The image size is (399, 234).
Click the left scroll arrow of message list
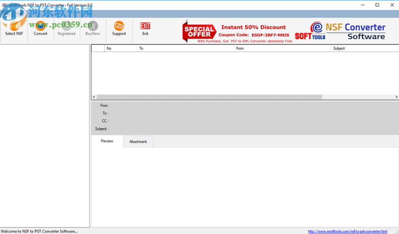tap(94, 97)
